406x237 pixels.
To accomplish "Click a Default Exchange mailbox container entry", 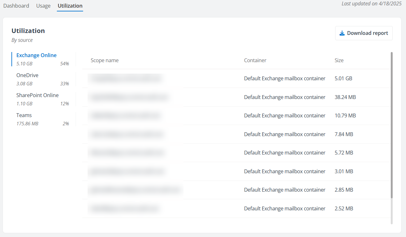I will [x=284, y=78].
